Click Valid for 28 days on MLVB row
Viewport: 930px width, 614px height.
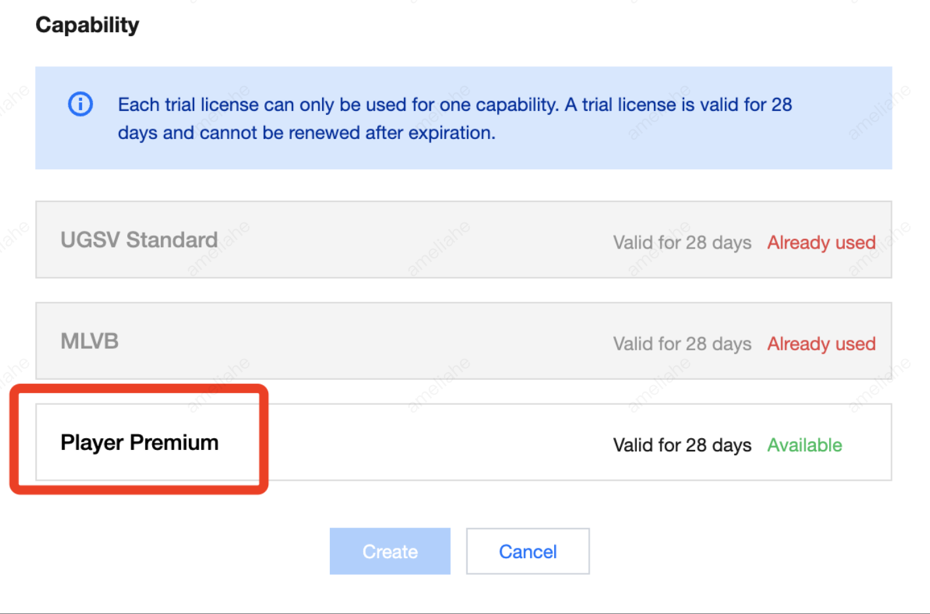682,344
